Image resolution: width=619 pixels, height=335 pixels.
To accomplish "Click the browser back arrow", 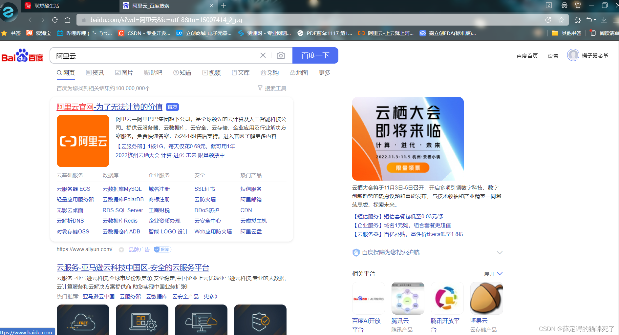I will click(30, 20).
